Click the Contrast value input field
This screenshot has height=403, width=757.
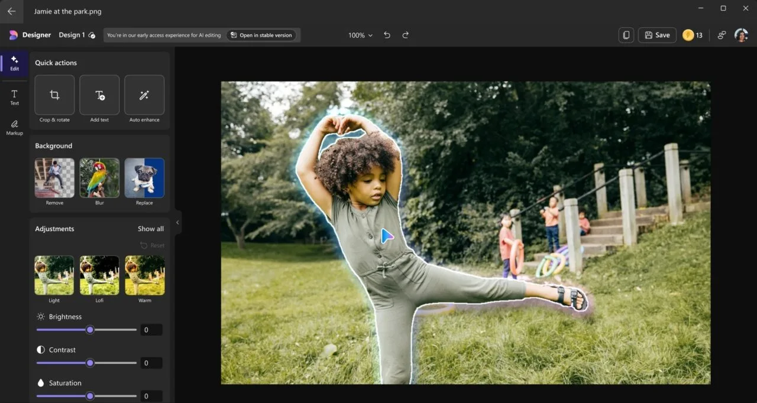(151, 362)
